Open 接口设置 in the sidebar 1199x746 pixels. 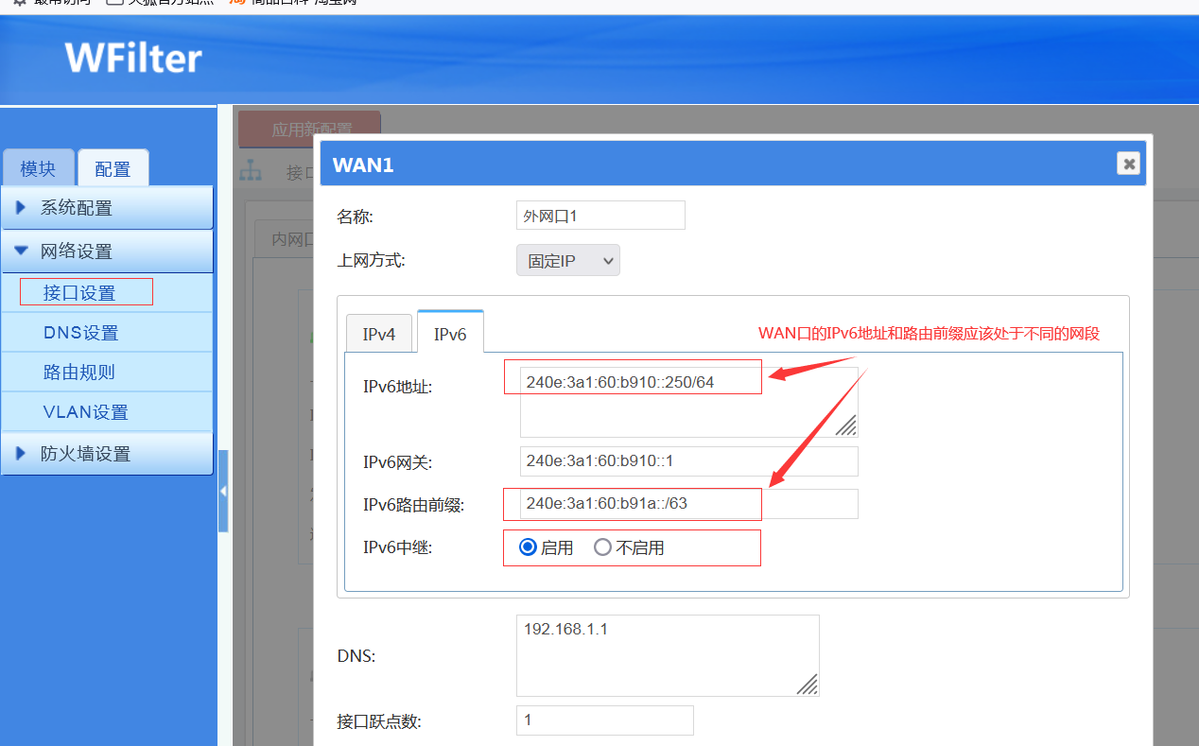[x=79, y=293]
